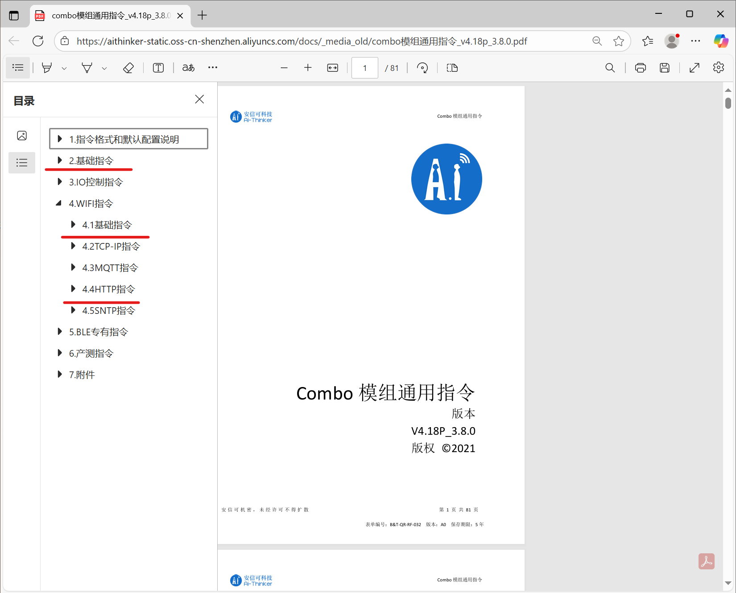The height and width of the screenshot is (593, 736).
Task: Open browser profile avatar
Action: [672, 41]
